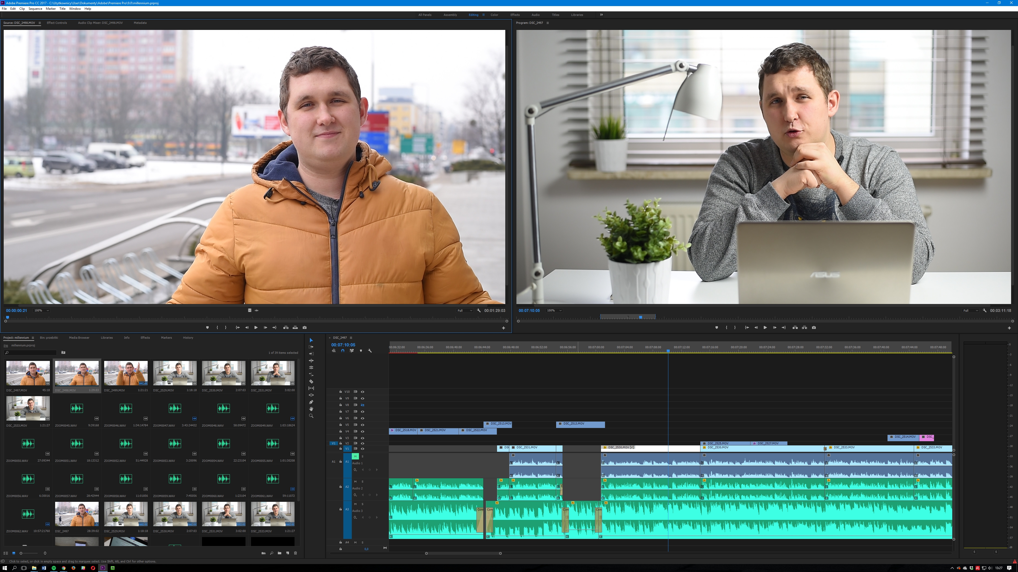The image size is (1018, 572).
Task: Click Insert button in Source monitor
Action: pos(286,327)
